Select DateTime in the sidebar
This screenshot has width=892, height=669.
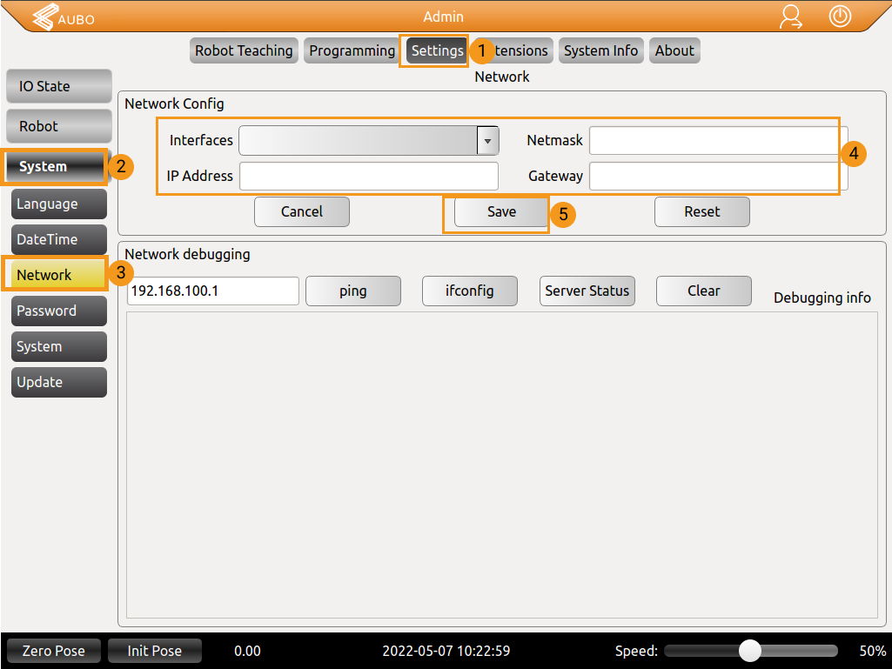point(58,239)
